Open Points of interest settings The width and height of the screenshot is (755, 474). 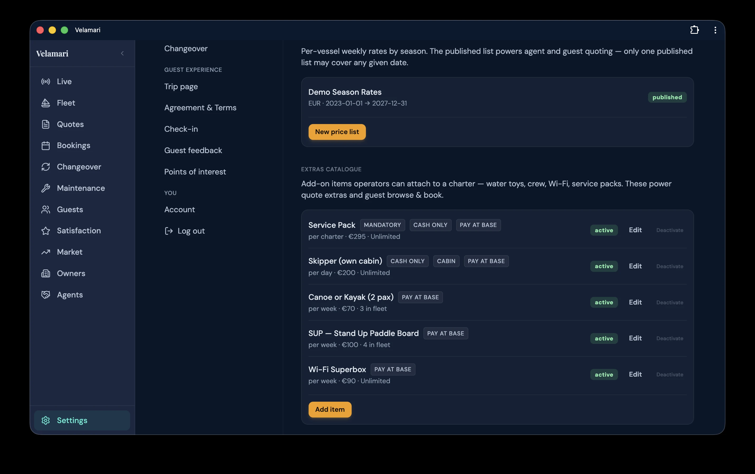tap(195, 172)
